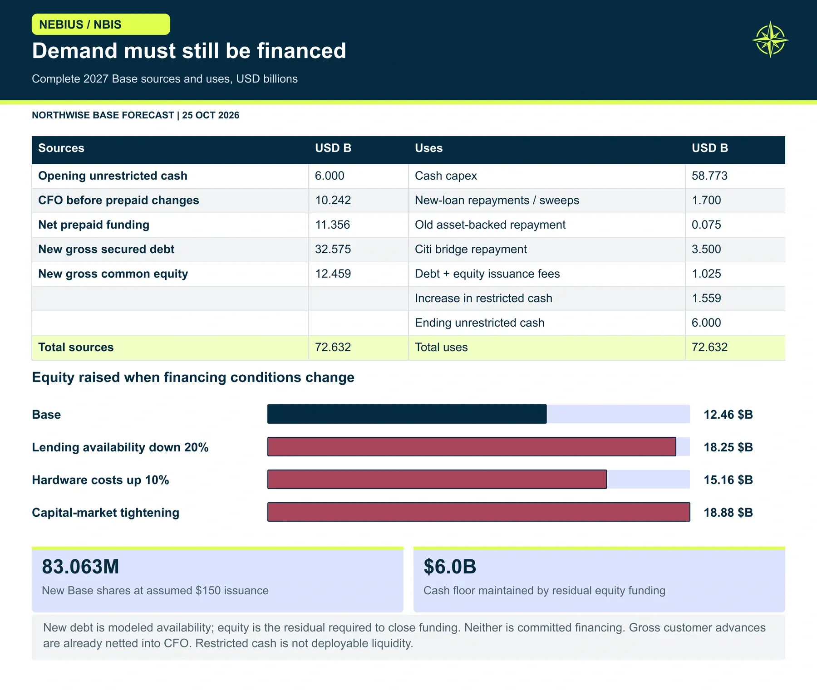Click 'Citi bridge repayment' label
Image resolution: width=817 pixels, height=690 pixels.
coord(471,249)
